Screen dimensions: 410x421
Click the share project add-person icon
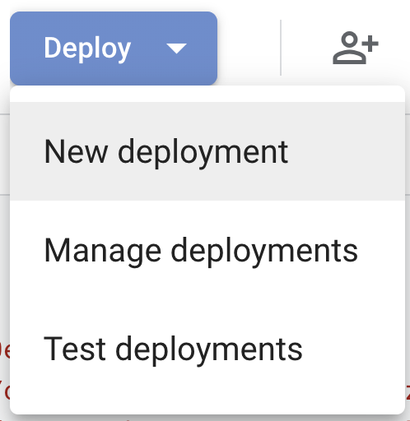point(356,48)
